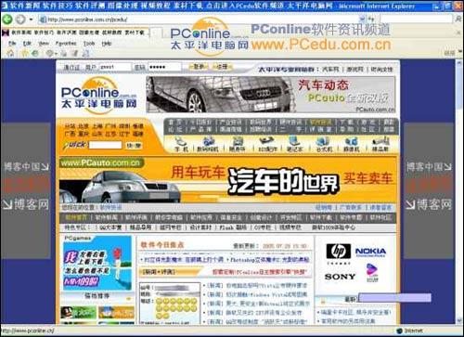464x337 pixels.
Task: Open the Audi car news banner
Action: click(x=271, y=95)
